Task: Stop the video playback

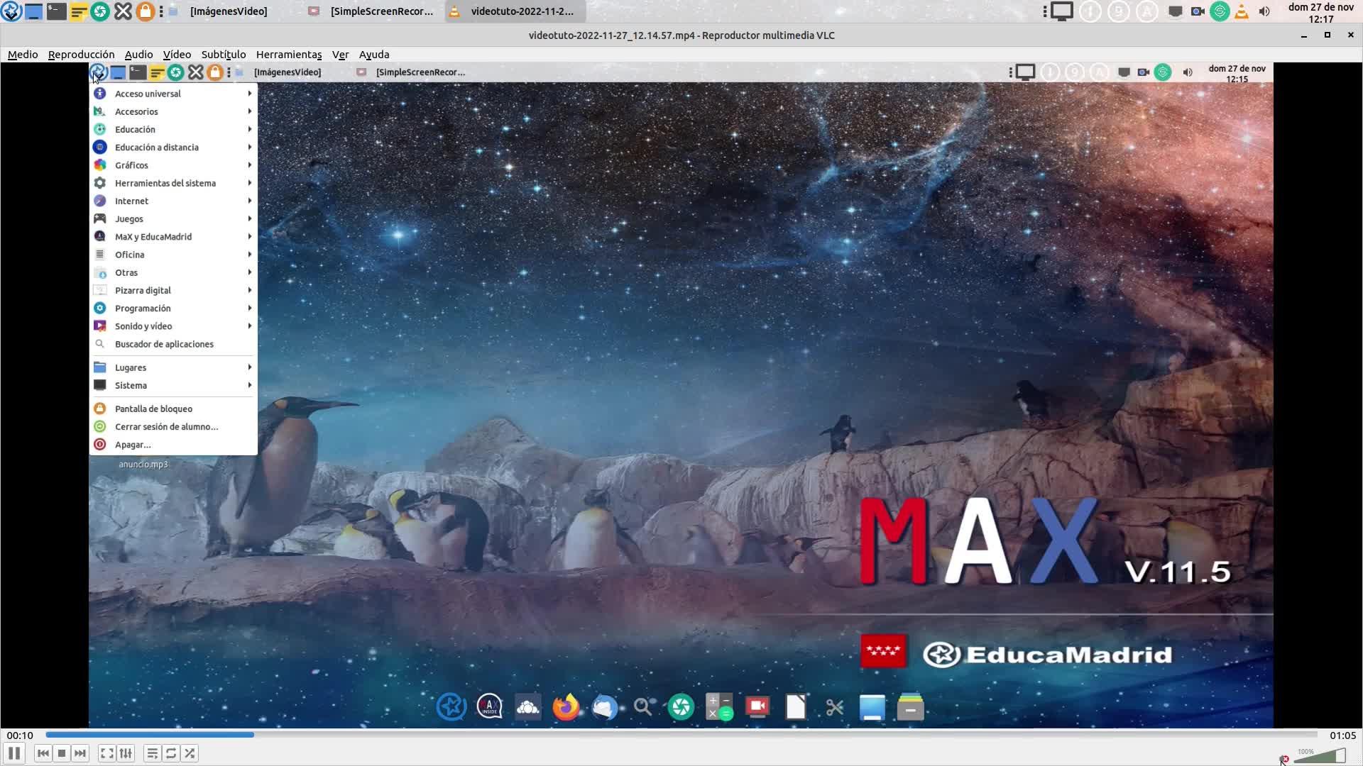Action: [62, 753]
